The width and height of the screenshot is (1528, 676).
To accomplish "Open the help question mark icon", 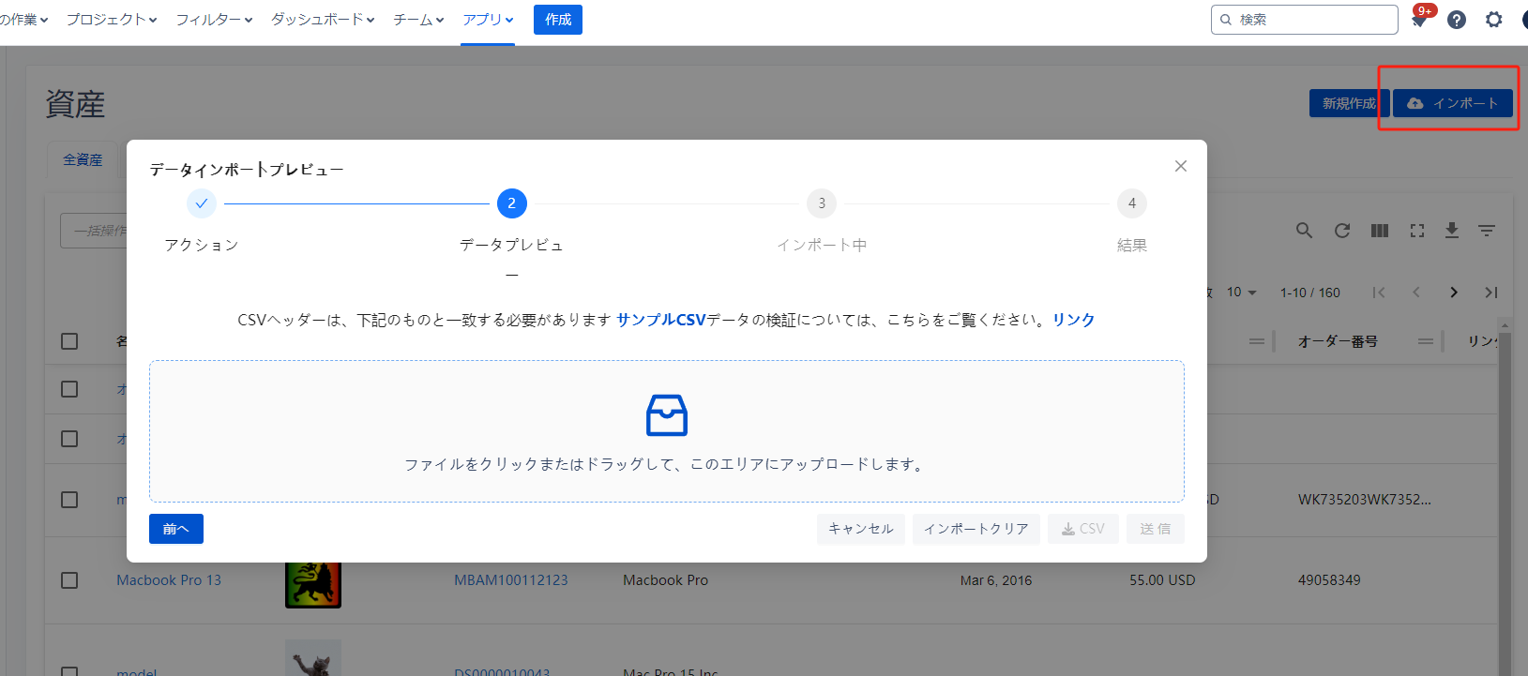I will (1456, 20).
